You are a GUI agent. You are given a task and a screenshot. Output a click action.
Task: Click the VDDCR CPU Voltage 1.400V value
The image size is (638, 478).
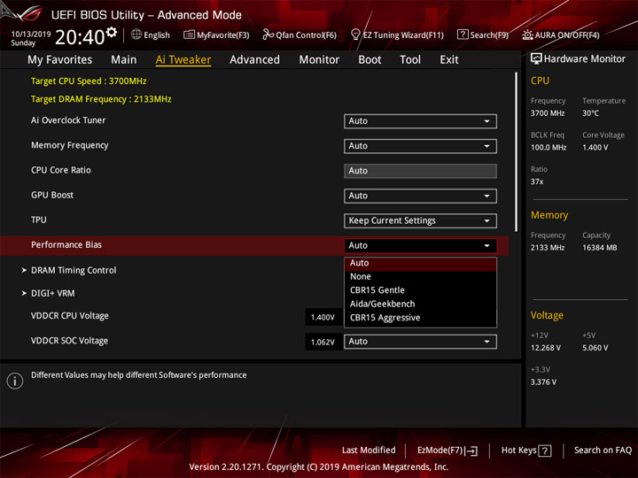[x=323, y=317]
